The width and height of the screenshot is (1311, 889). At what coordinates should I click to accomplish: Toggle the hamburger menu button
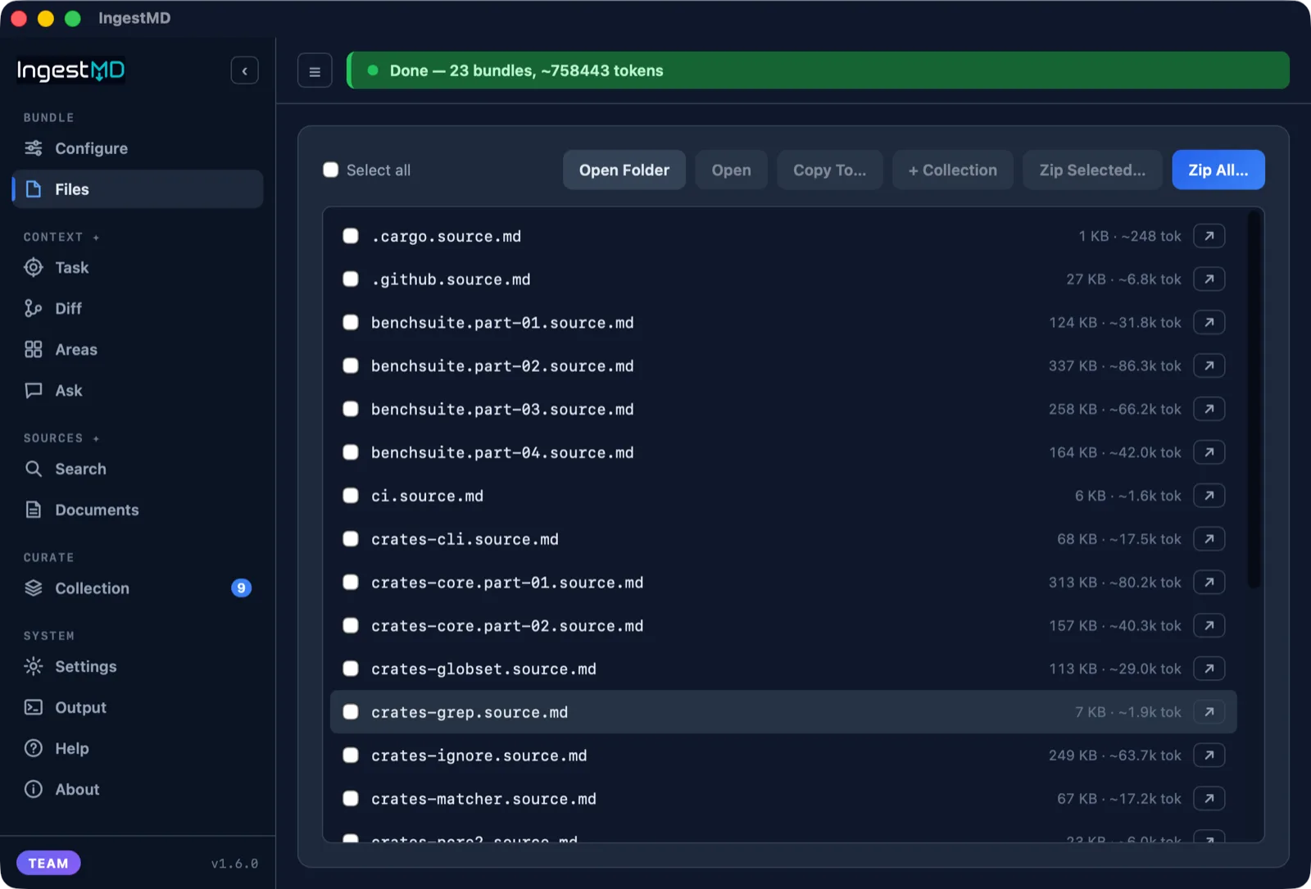pos(315,71)
